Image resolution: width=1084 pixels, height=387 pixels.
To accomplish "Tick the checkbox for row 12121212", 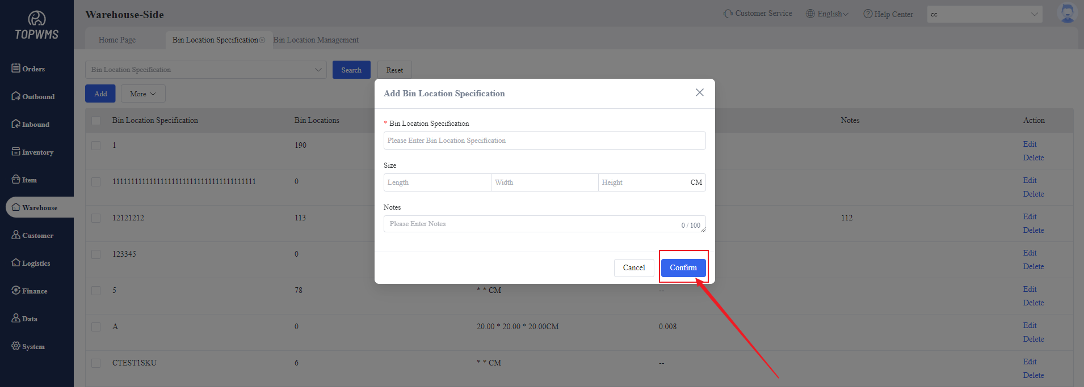I will (96, 218).
